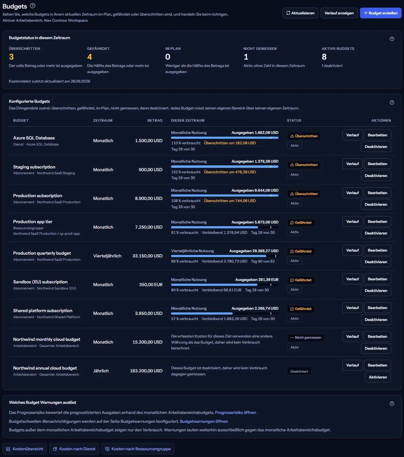Click Gefährdet count value 4

tap(89, 57)
